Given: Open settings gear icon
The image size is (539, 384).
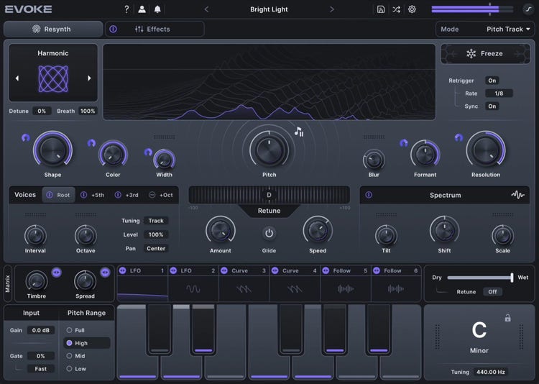Looking at the screenshot, I should click(x=412, y=9).
